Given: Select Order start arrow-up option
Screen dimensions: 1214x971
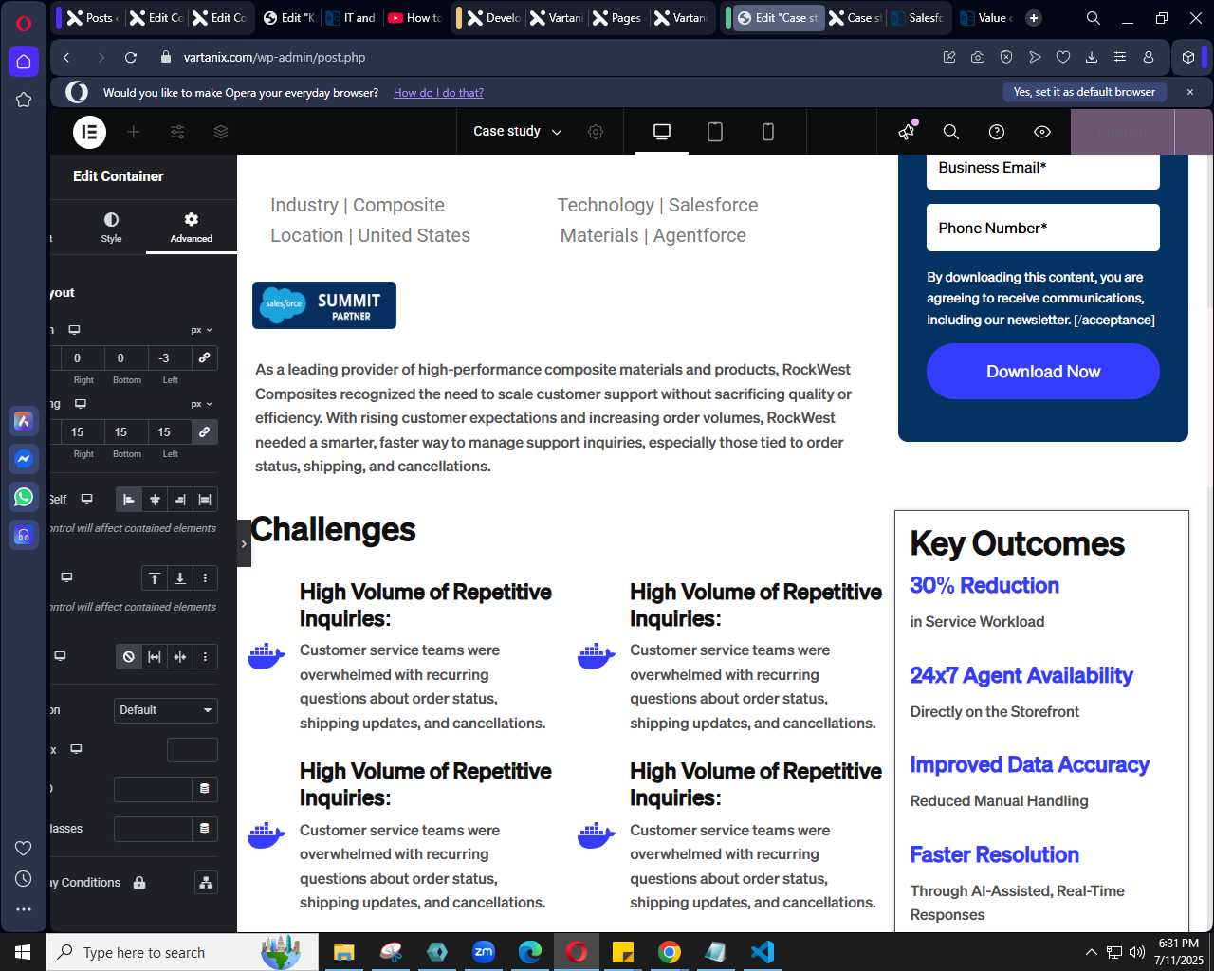Looking at the screenshot, I should [155, 577].
